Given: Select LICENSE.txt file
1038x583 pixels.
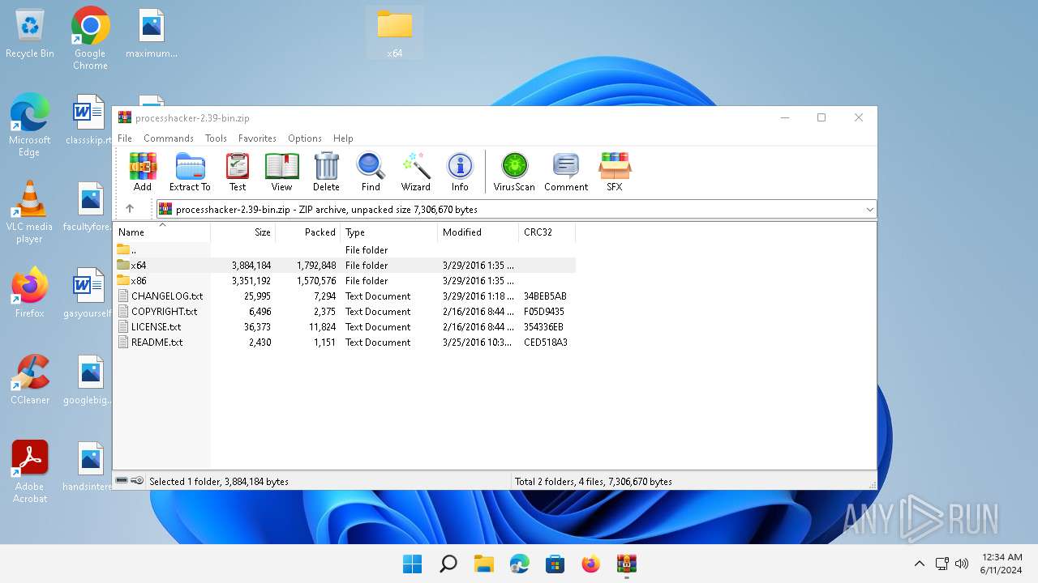Looking at the screenshot, I should coord(345,327).
